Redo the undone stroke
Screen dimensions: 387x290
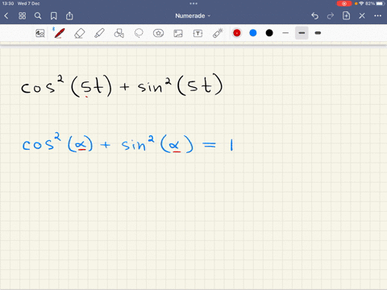pyautogui.click(x=331, y=16)
